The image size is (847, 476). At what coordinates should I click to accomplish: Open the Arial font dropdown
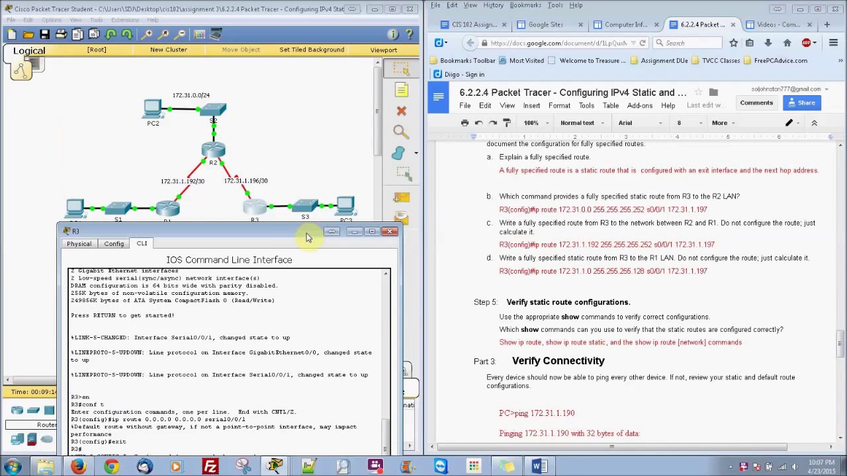[640, 123]
